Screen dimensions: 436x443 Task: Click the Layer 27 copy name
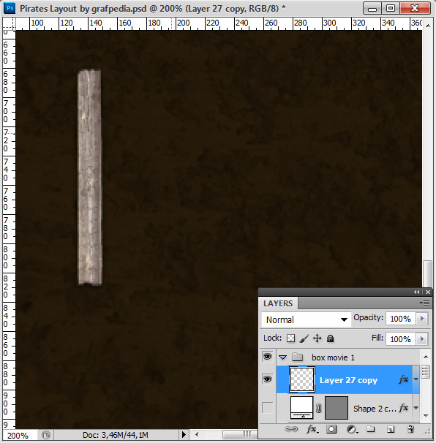point(348,380)
